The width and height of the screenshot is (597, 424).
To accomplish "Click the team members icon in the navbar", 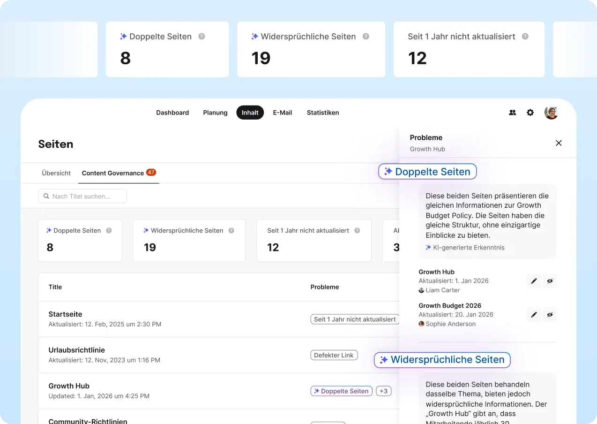I will click(x=512, y=112).
